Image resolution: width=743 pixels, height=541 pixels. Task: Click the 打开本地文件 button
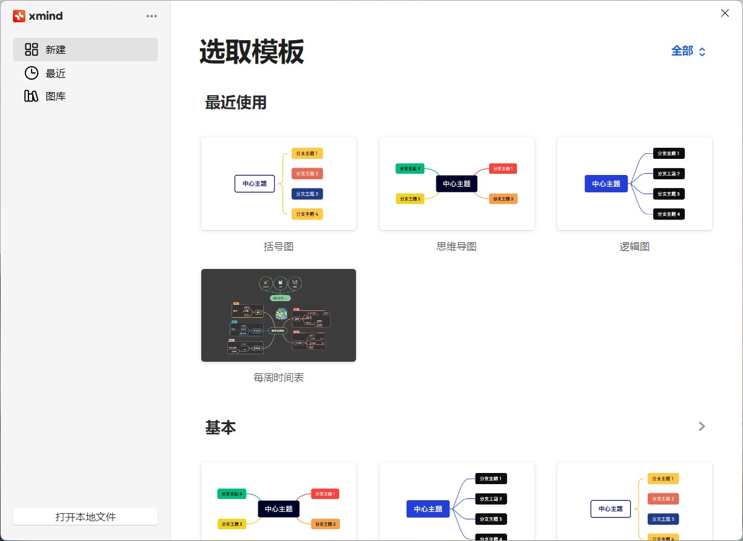(85, 516)
